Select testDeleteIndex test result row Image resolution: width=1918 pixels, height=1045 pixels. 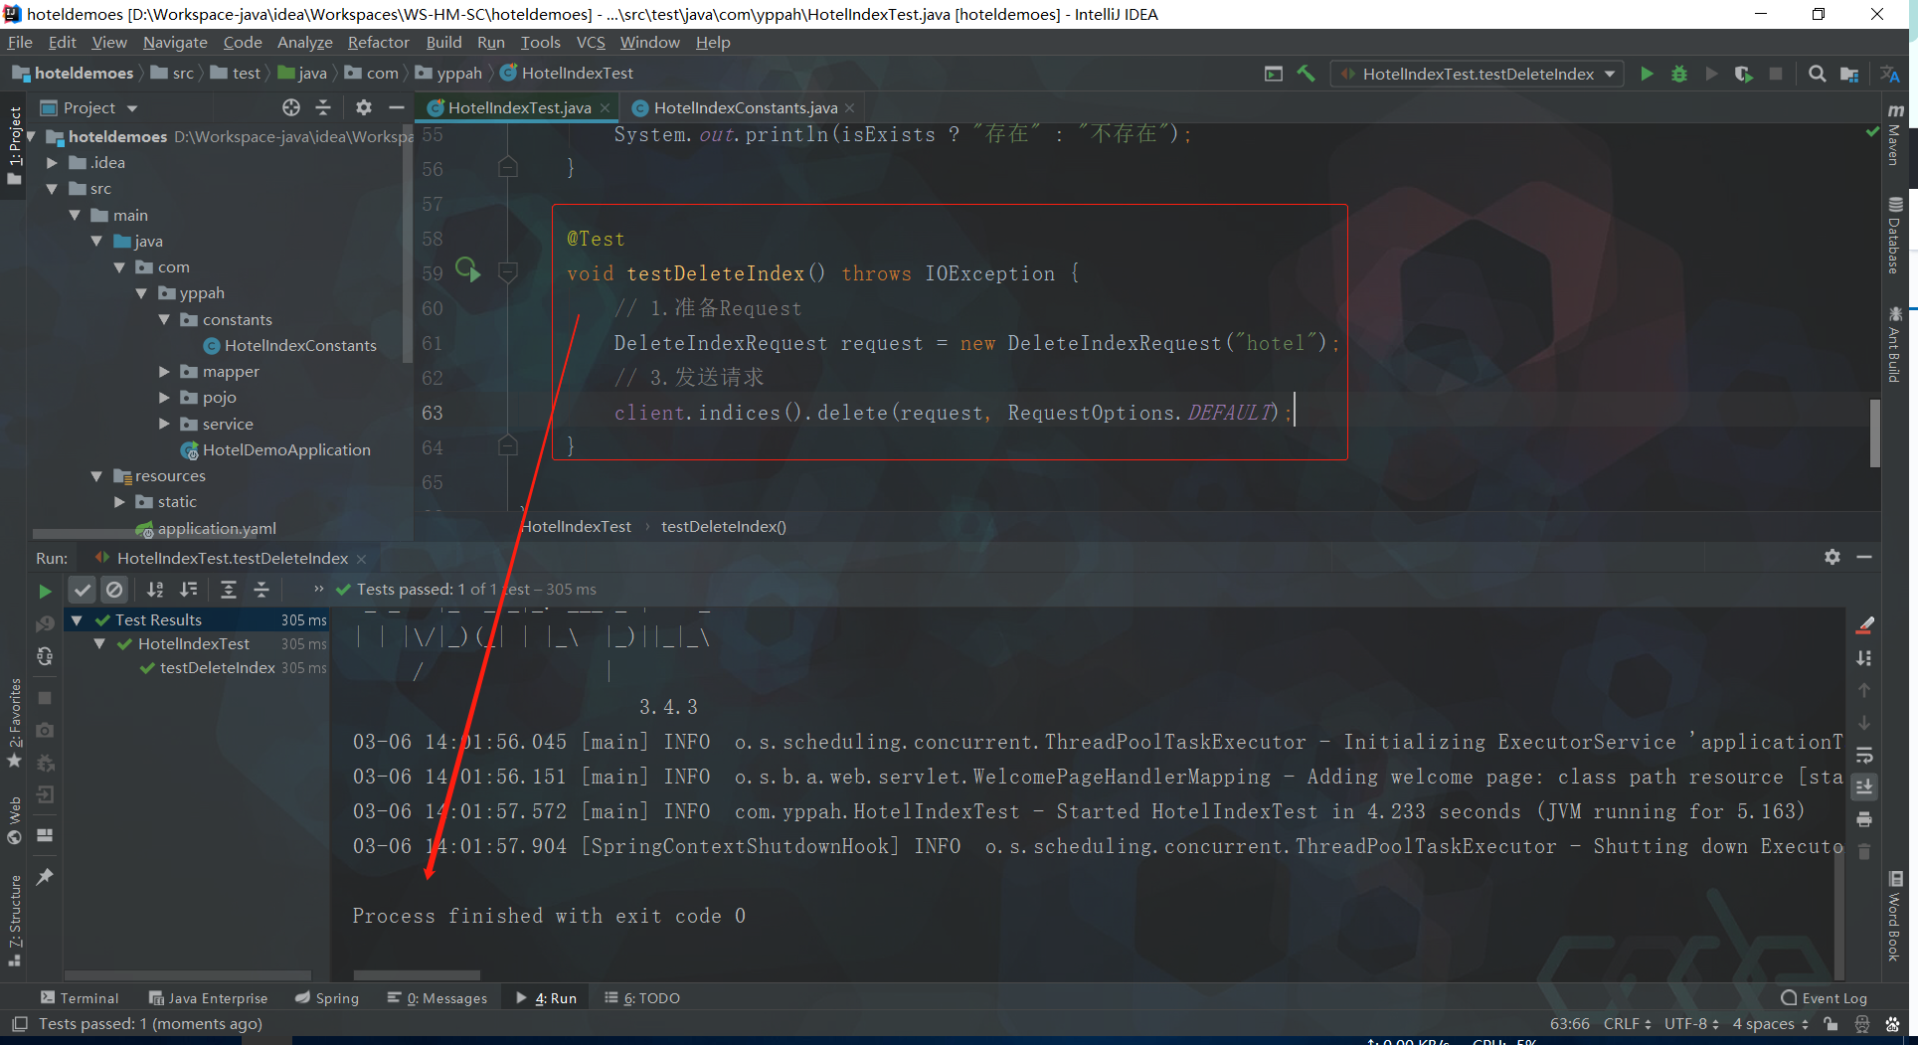pyautogui.click(x=218, y=668)
